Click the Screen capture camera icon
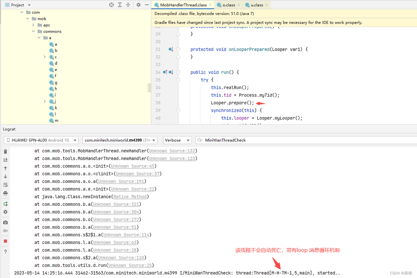Screen dimensions: 417x278 [x=5, y=222]
